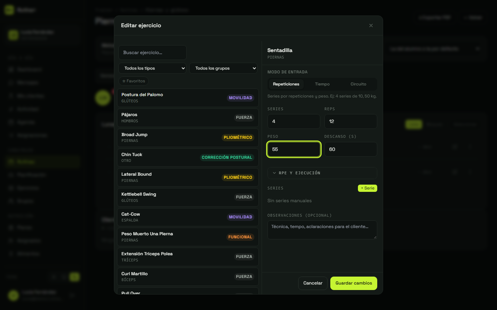The image size is (497, 310).
Task: Choose Extensión Tríceps Polea exercise
Action: pyautogui.click(x=188, y=257)
